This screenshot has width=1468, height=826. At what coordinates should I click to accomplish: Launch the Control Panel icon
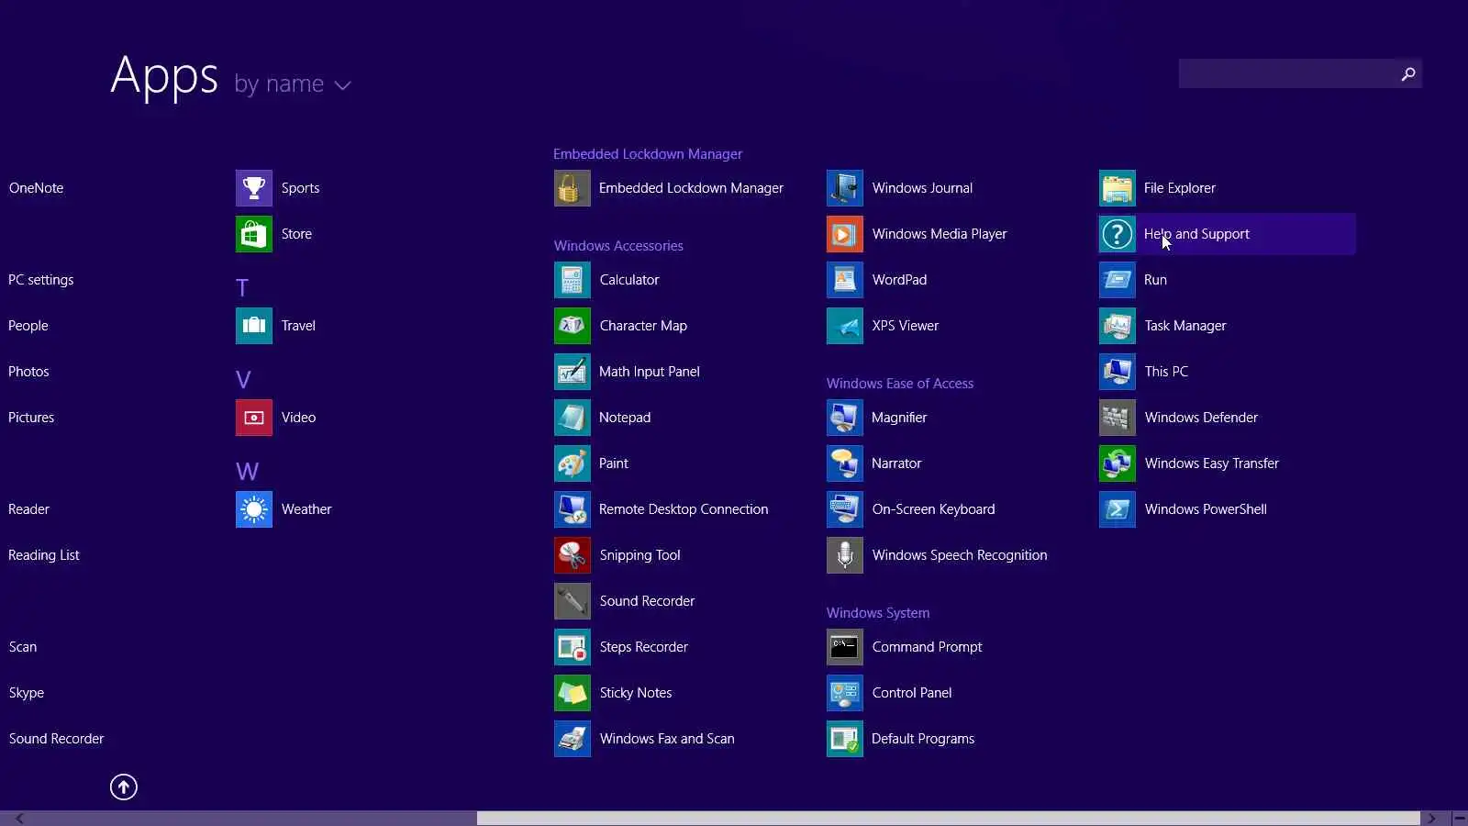[x=845, y=693]
